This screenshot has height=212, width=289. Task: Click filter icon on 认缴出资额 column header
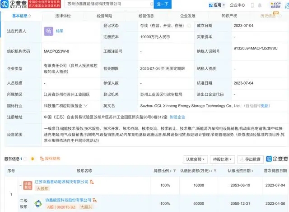215,171
